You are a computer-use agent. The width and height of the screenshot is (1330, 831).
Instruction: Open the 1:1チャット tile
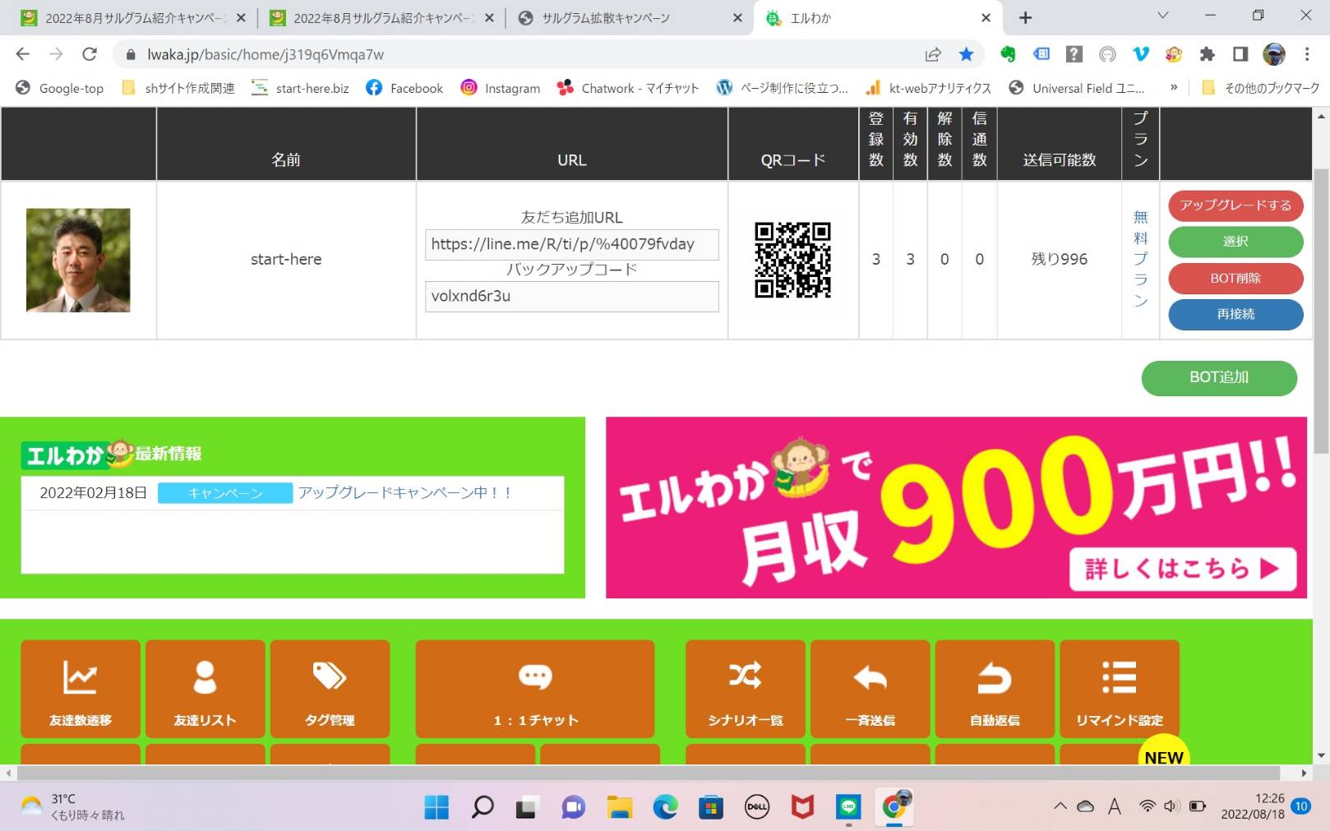pyautogui.click(x=535, y=689)
